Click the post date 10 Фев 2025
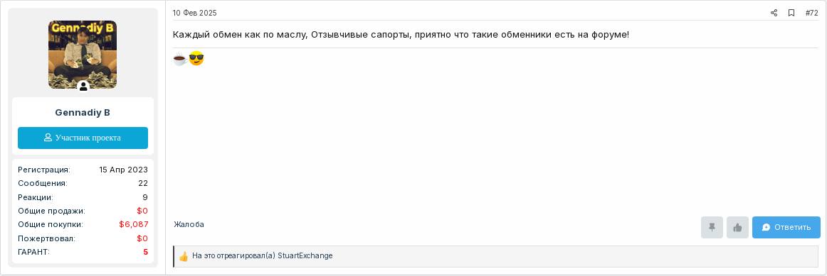This screenshot has width=827, height=276. point(194,13)
